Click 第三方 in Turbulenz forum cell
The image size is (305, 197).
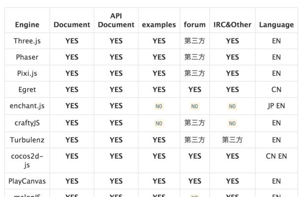[x=195, y=140]
